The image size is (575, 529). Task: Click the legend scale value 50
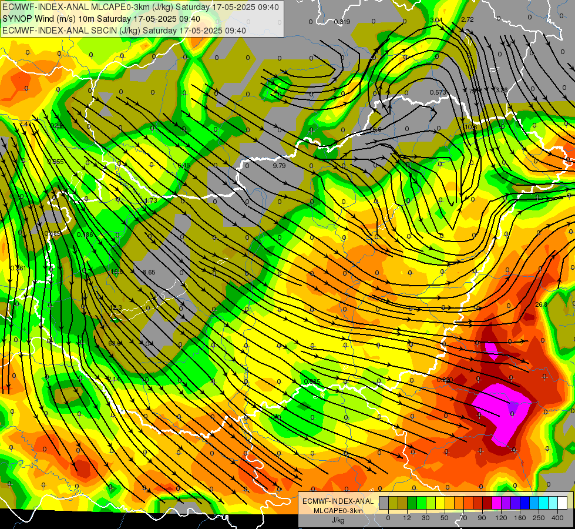tap(445, 518)
